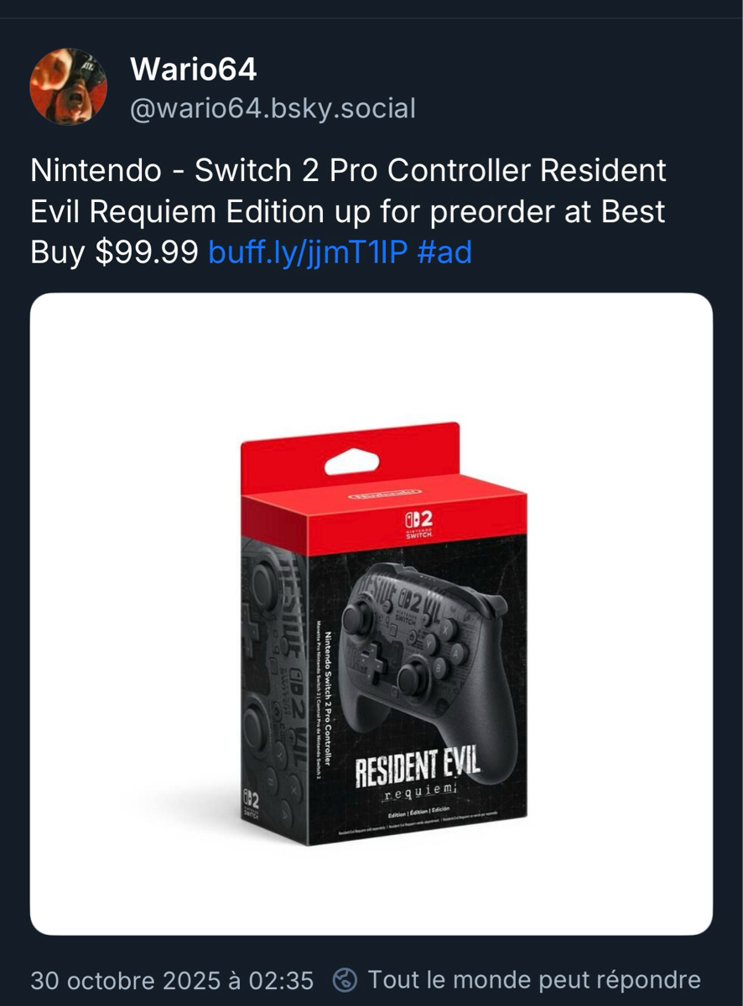Open the controller box image
743x1006 pixels.
tap(371, 614)
